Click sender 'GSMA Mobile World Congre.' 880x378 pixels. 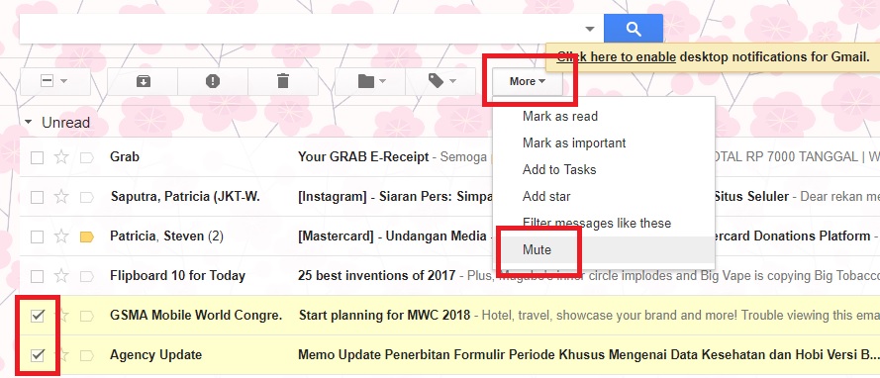click(196, 316)
